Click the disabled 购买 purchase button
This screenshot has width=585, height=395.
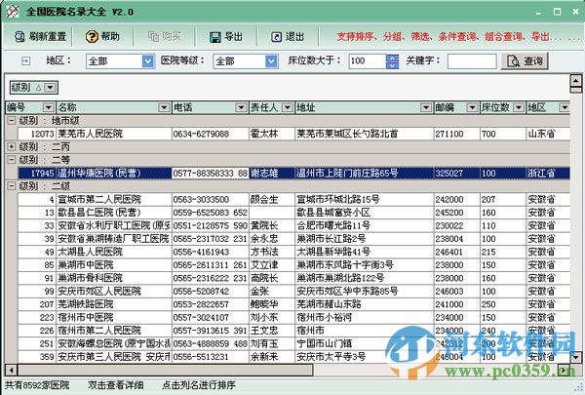pyautogui.click(x=164, y=37)
